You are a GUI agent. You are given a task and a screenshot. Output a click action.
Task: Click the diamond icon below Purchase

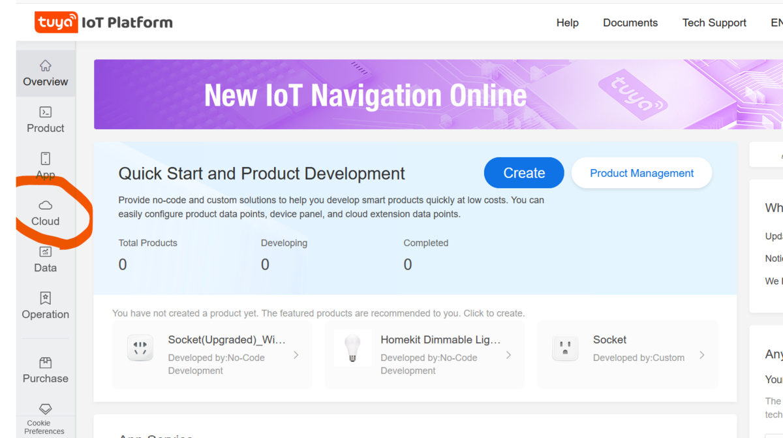(45, 409)
